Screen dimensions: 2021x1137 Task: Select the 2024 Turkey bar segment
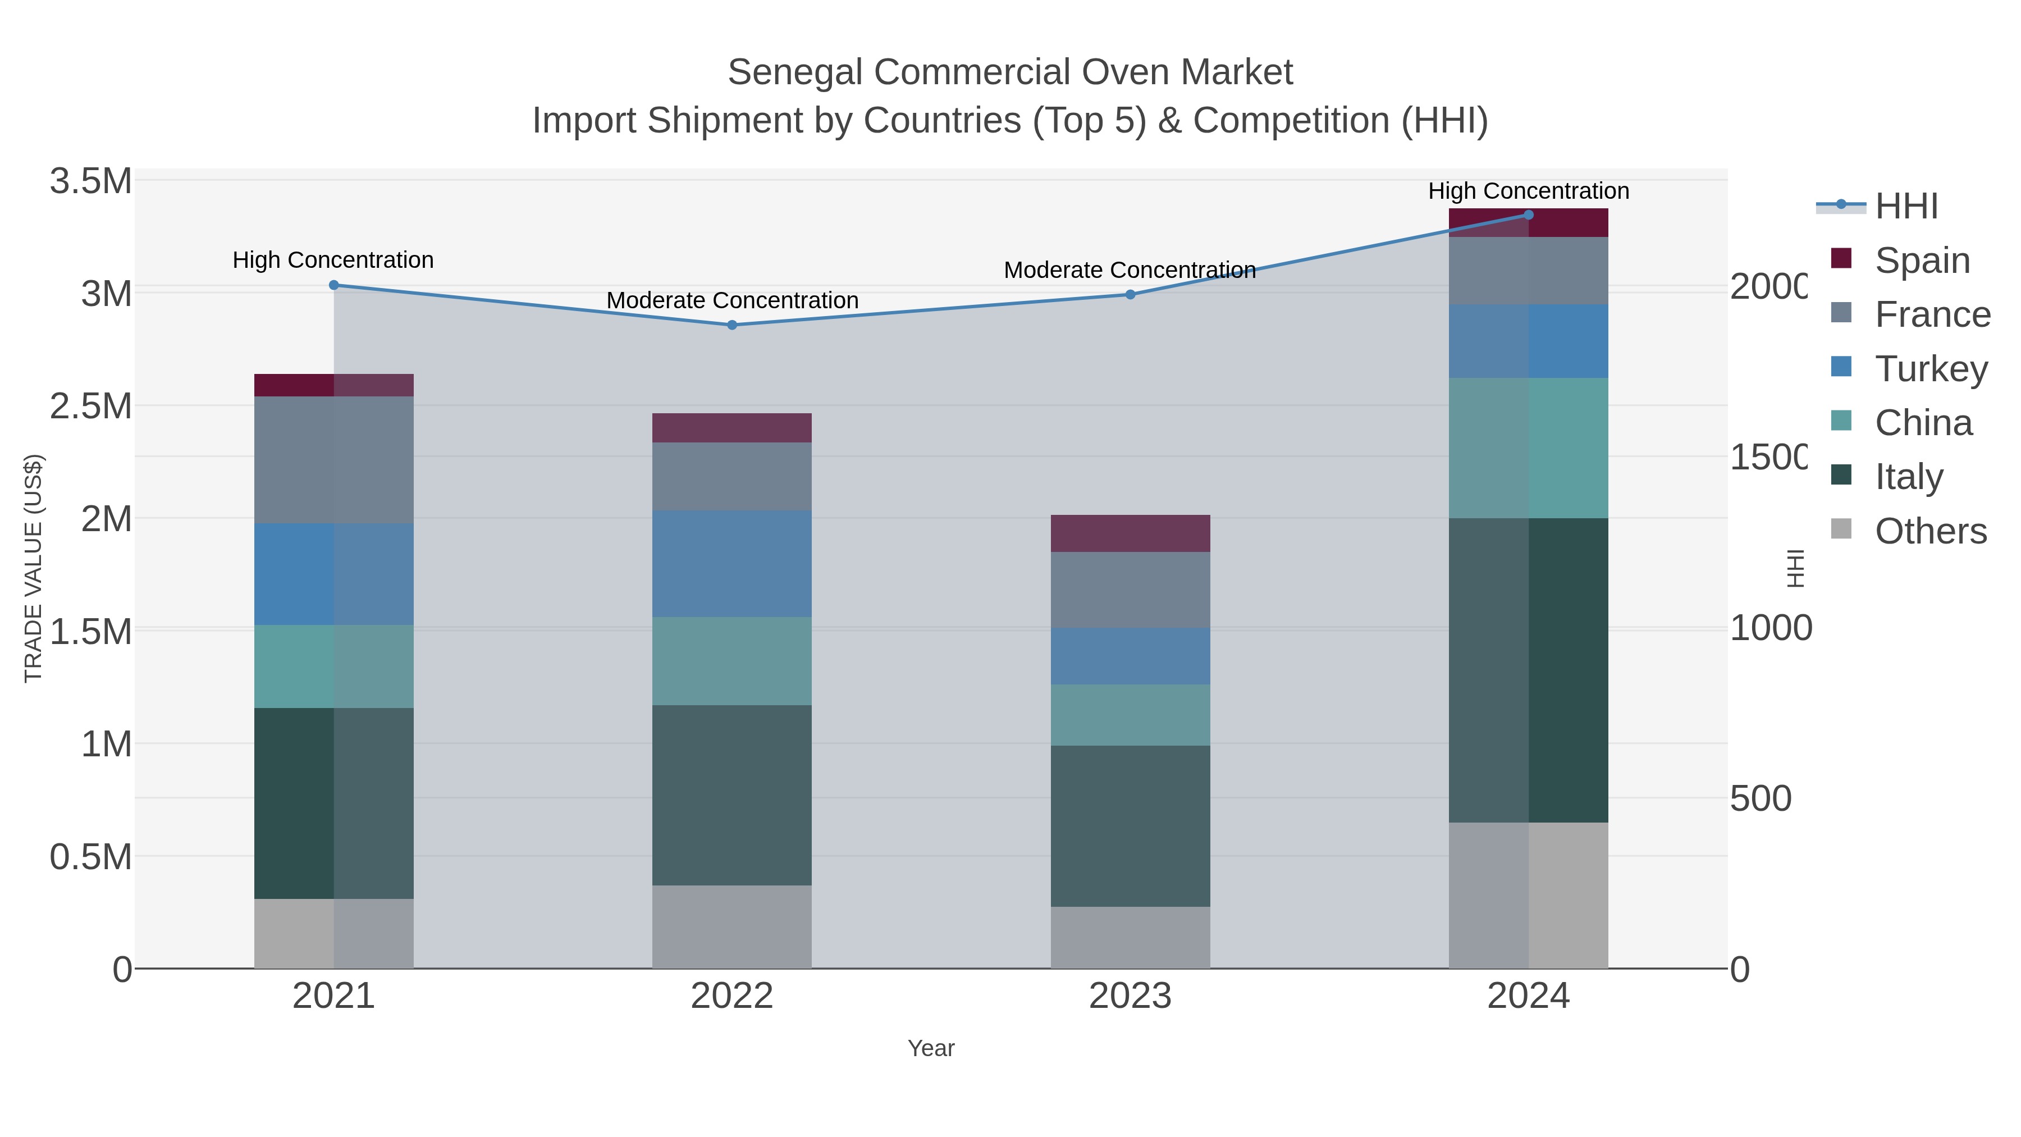[1528, 341]
